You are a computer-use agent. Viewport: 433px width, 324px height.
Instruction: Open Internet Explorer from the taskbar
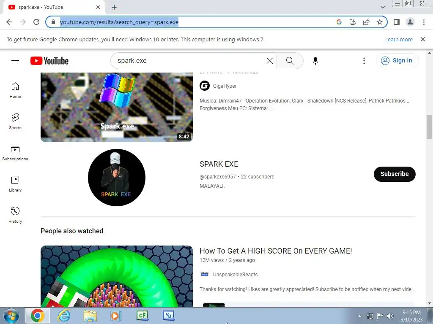[64, 316]
